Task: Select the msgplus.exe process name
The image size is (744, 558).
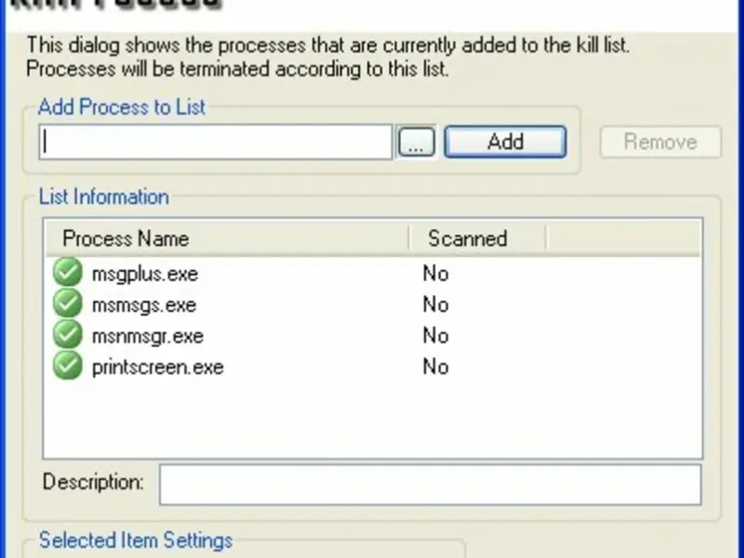Action: click(x=145, y=274)
